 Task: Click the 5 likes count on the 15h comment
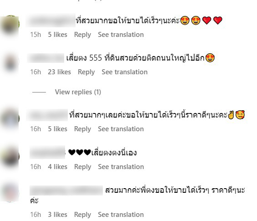(57, 35)
